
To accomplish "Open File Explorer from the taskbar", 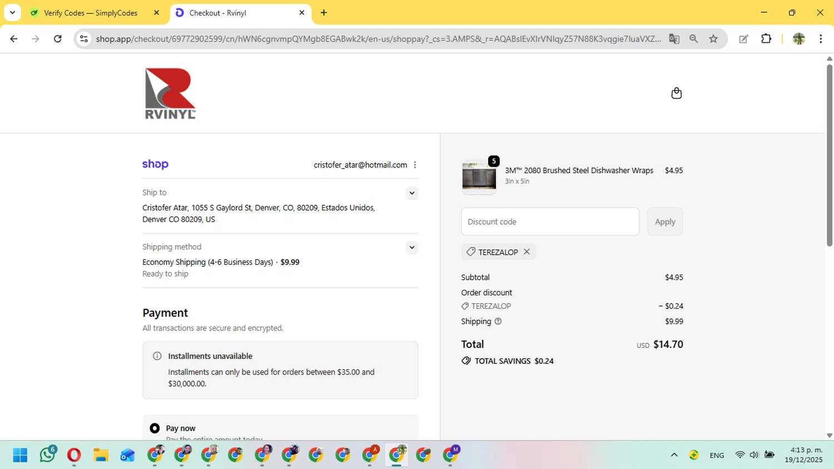I will (101, 455).
